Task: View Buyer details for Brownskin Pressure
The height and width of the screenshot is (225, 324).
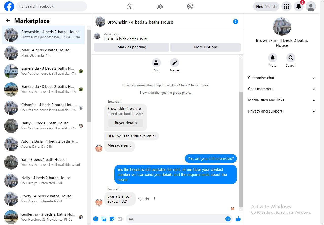Action: point(126,123)
